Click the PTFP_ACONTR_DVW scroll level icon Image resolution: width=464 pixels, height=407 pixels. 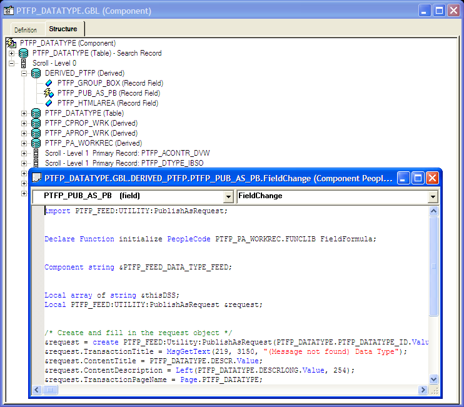coord(36,153)
